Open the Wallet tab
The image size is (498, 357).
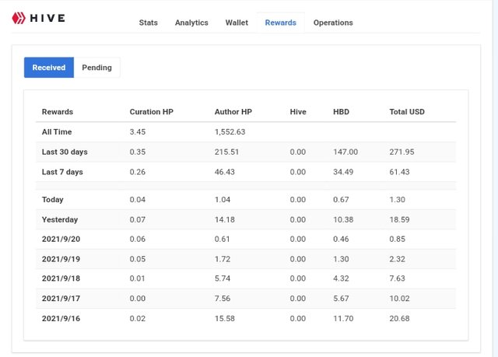pos(237,23)
